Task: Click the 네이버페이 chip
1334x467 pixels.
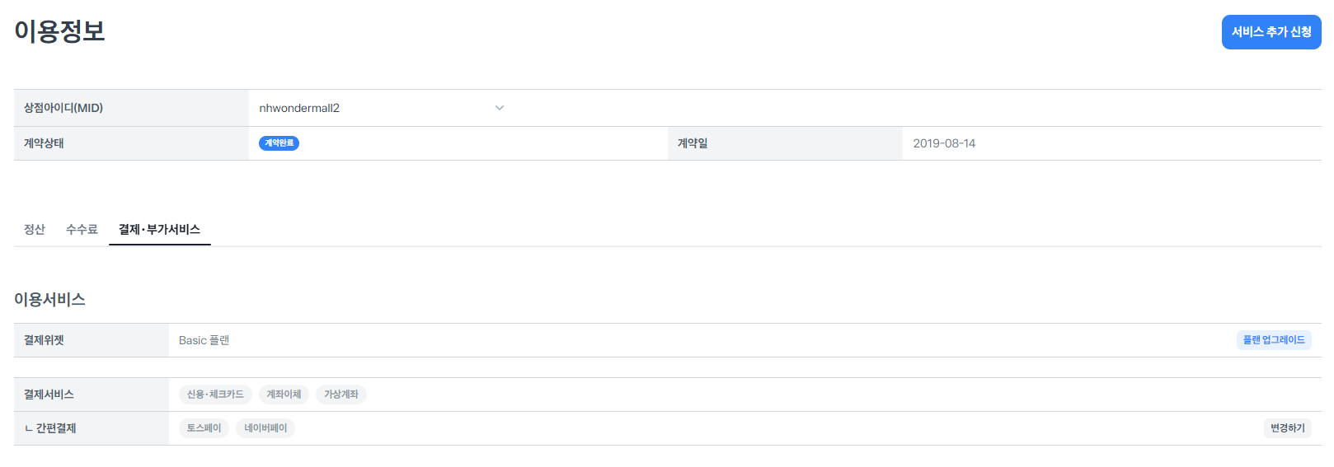Action: [x=265, y=428]
